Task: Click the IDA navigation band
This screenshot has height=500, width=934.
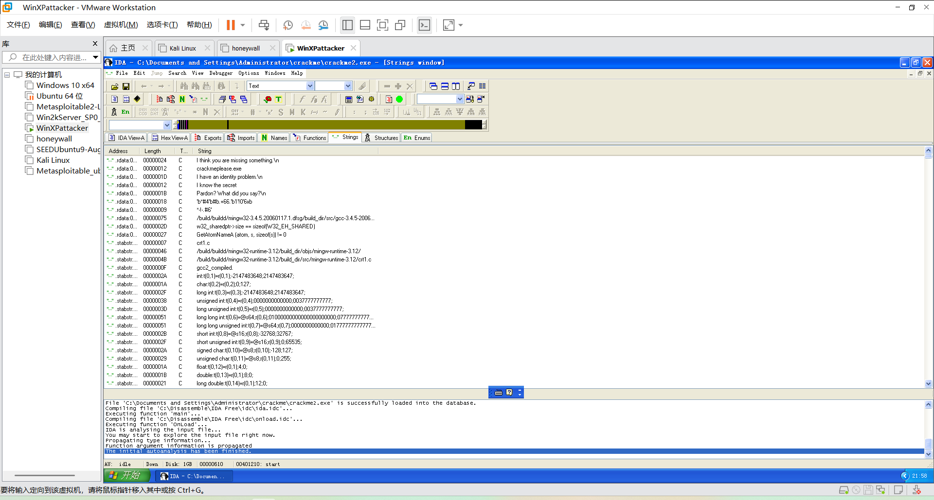Action: coord(329,125)
